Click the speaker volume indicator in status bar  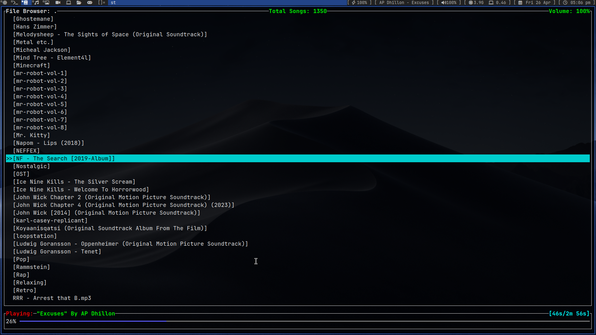click(x=449, y=2)
